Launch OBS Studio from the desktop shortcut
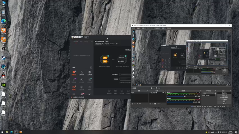 click(3, 49)
